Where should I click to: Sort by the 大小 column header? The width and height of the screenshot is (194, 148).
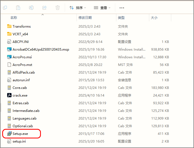point(154,18)
